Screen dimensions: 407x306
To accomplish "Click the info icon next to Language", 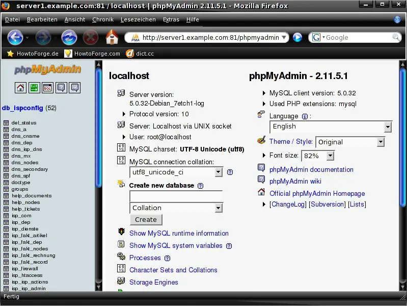I will 305,116.
